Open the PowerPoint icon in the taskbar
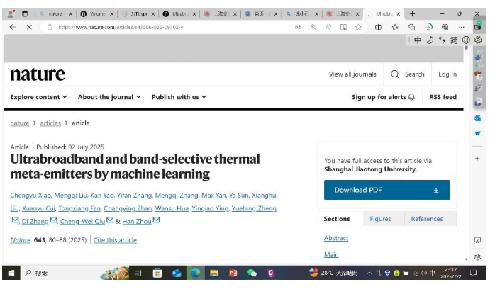The height and width of the screenshot is (289, 495). click(233, 273)
